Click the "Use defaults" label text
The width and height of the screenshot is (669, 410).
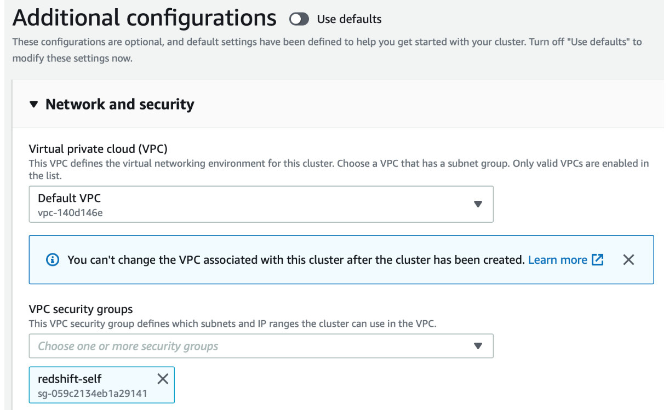(349, 19)
